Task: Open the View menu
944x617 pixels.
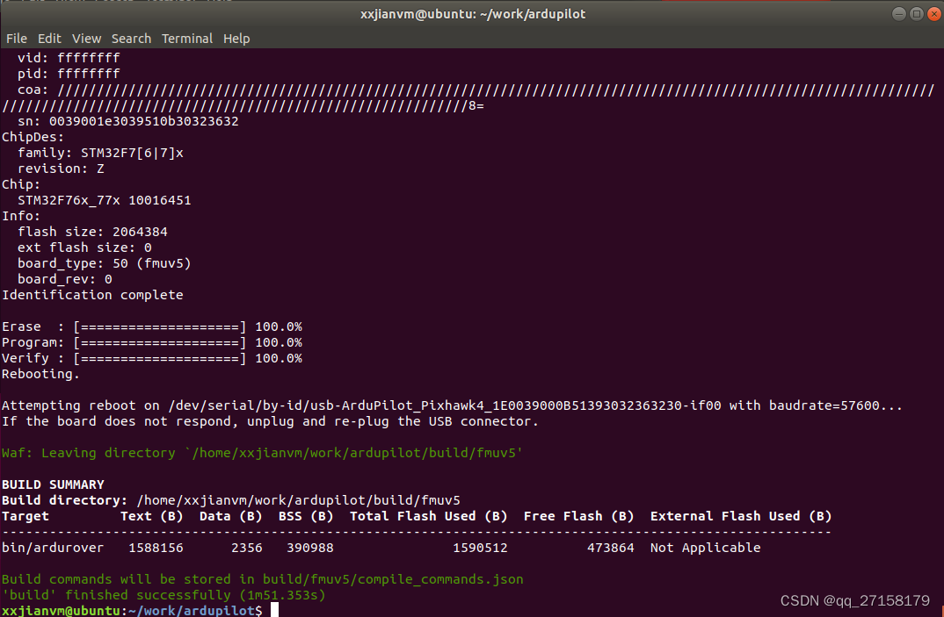Action: (x=87, y=39)
